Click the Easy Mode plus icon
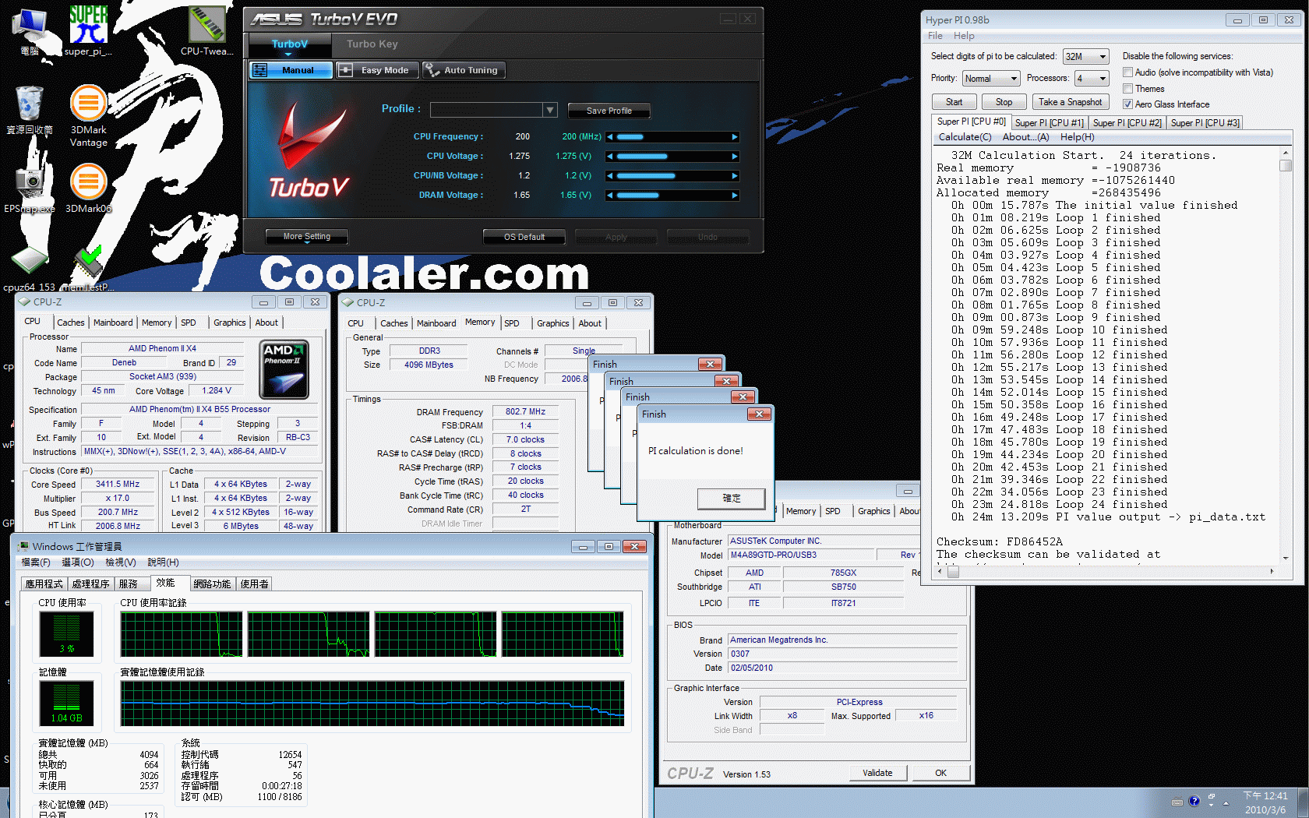This screenshot has width=1309, height=818. (x=345, y=70)
